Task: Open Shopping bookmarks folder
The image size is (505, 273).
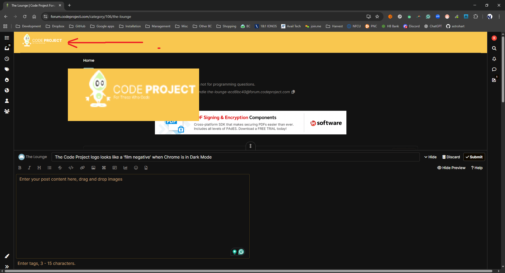Action: click(226, 26)
